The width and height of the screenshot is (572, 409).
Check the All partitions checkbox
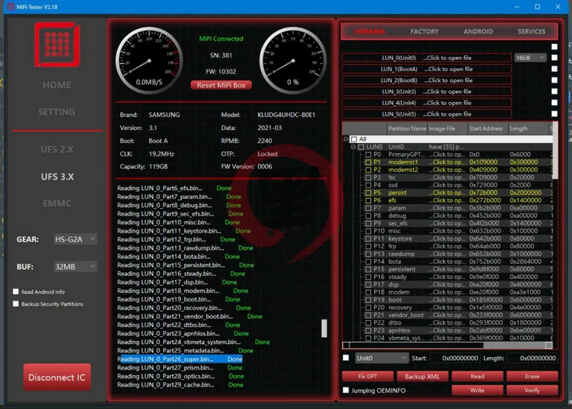pos(354,139)
